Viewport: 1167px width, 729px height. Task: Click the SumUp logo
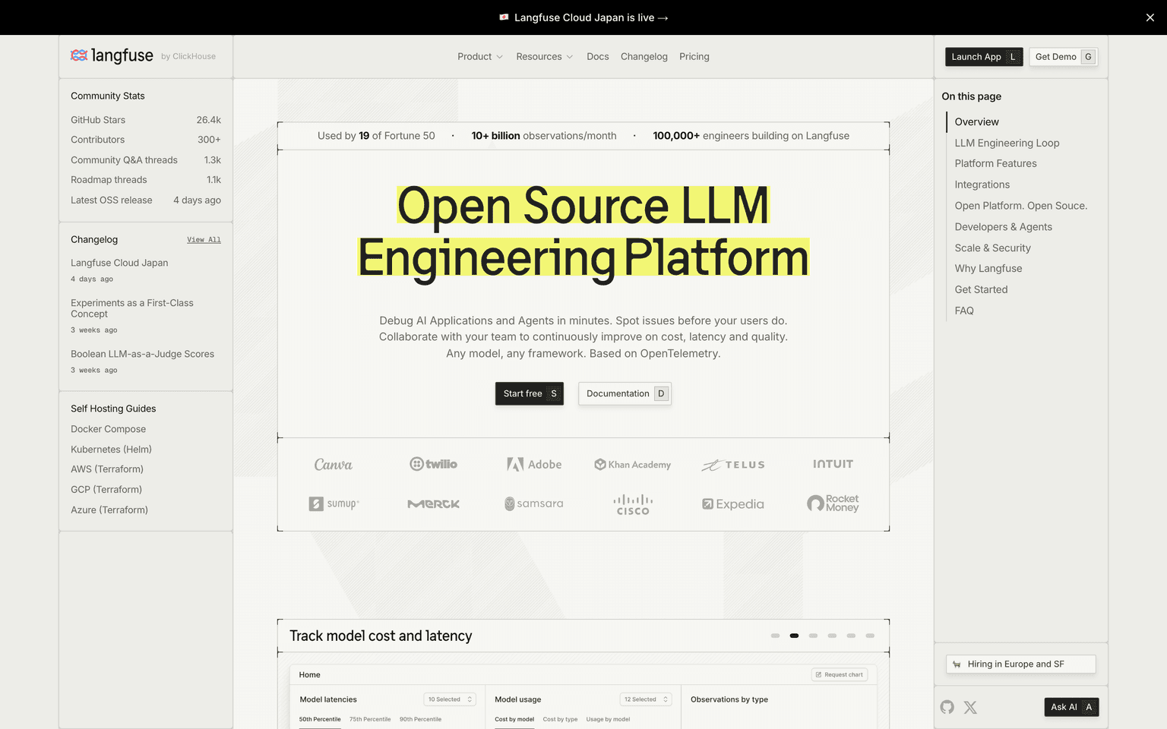pyautogui.click(x=334, y=503)
